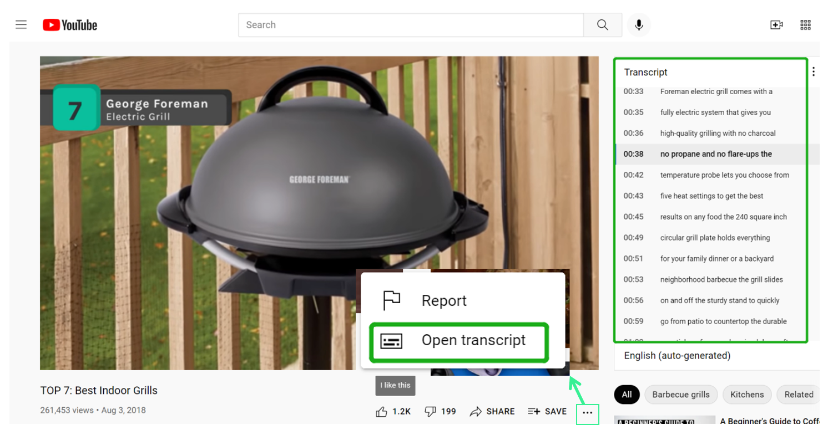Screen dimensions: 828x435
Task: Open the more actions ellipsis menu
Action: (588, 413)
